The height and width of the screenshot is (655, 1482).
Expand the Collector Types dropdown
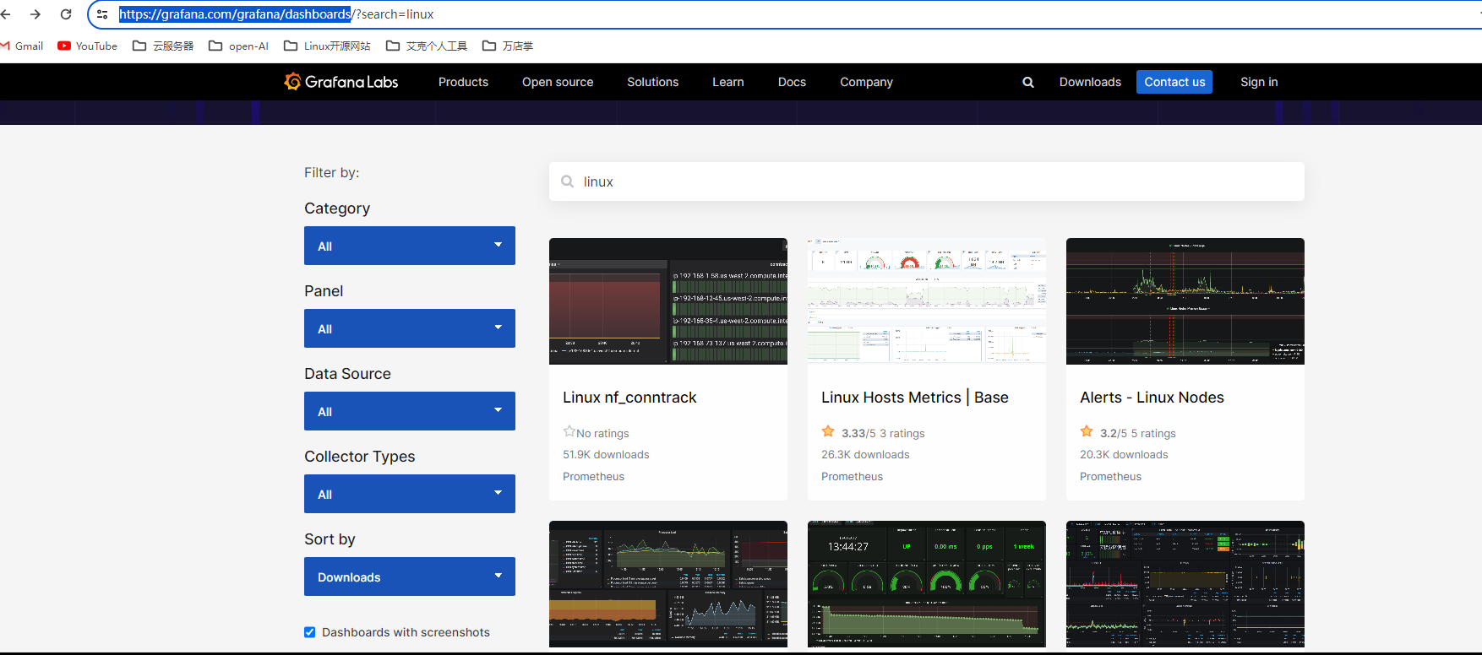click(x=410, y=494)
